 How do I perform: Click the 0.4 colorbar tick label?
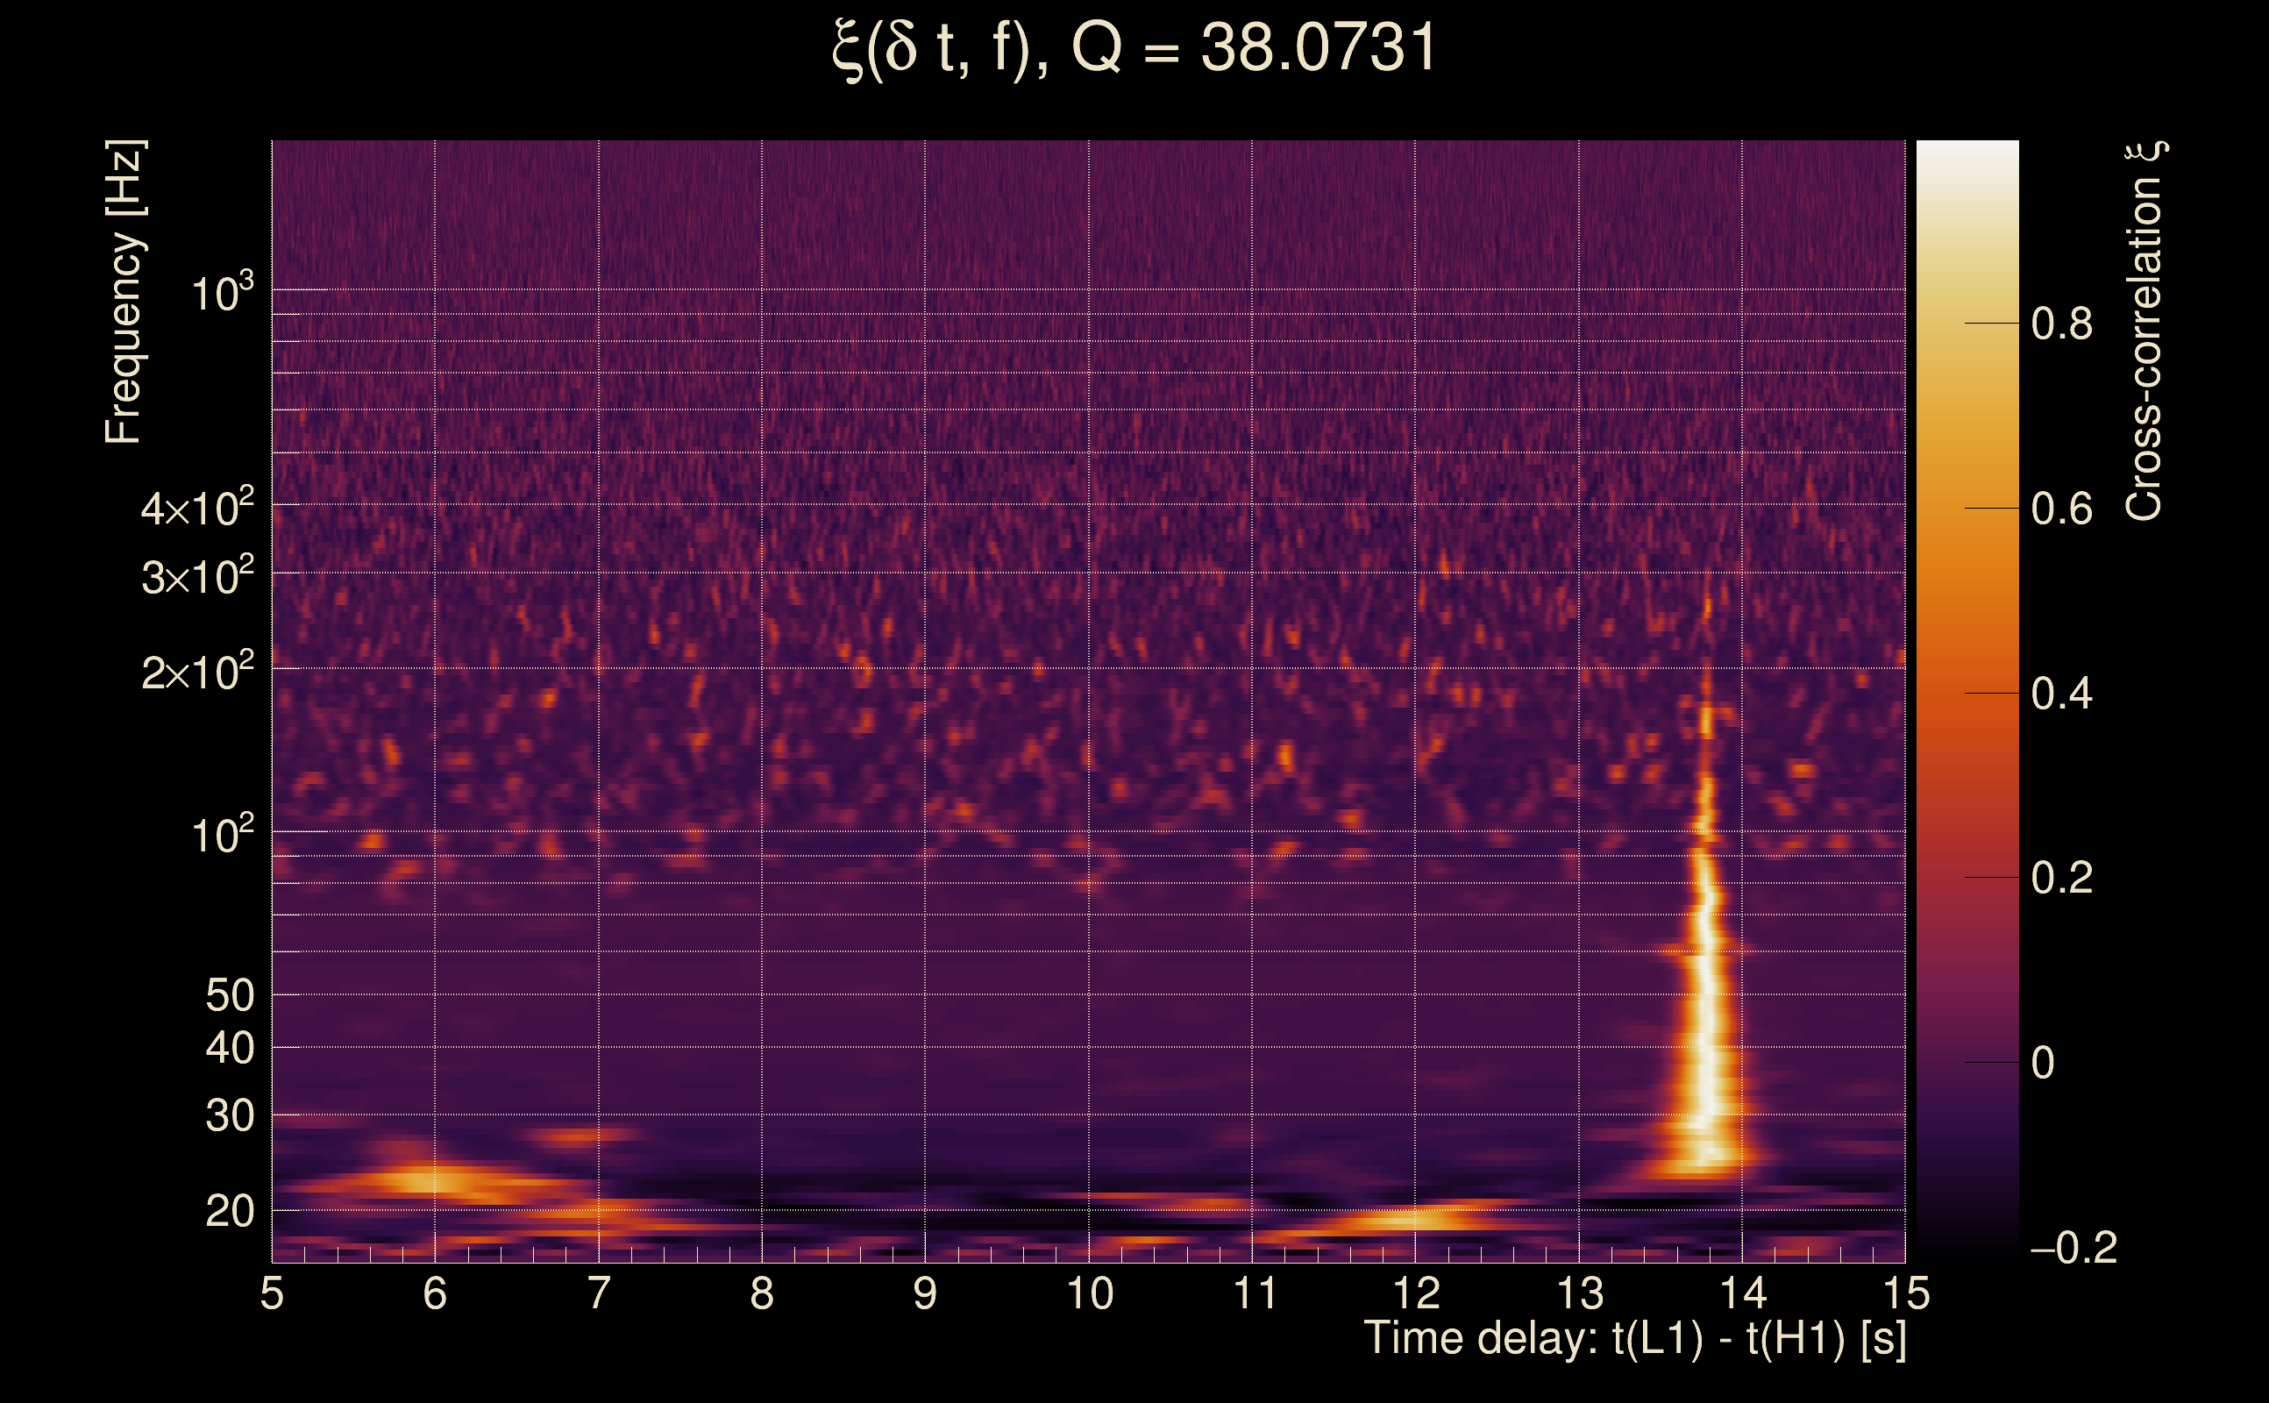click(x=2061, y=694)
